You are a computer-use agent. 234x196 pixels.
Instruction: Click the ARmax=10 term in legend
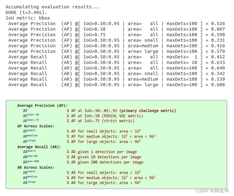point(30,157)
